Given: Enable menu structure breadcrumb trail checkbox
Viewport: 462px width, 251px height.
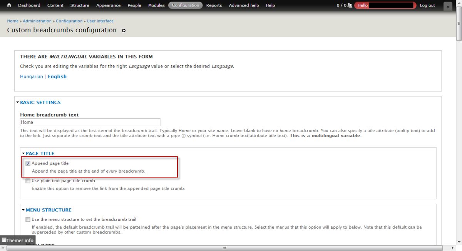Looking at the screenshot, I should 28,219.
